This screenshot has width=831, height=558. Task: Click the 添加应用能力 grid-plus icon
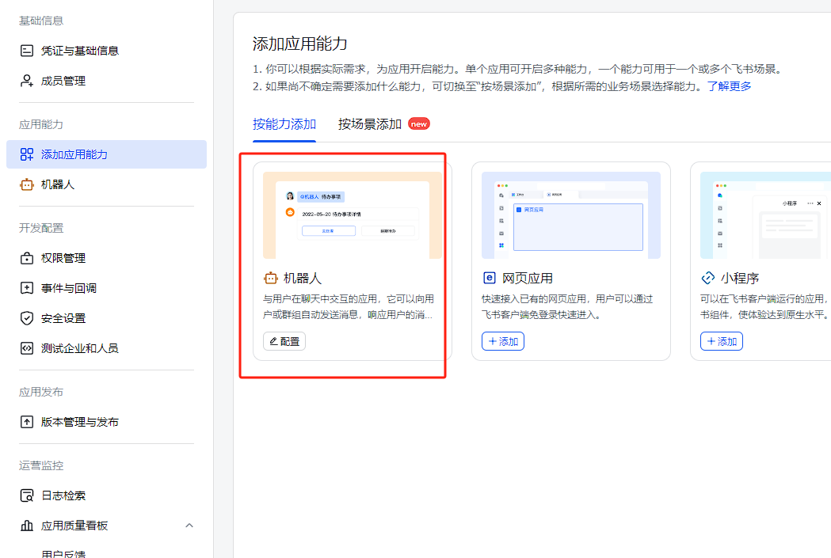pos(26,154)
